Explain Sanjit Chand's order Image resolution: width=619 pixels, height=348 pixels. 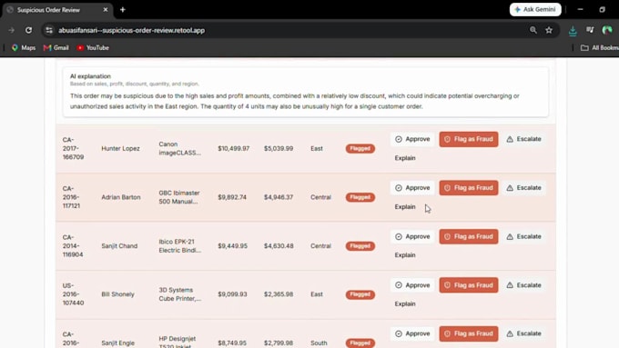pos(405,255)
